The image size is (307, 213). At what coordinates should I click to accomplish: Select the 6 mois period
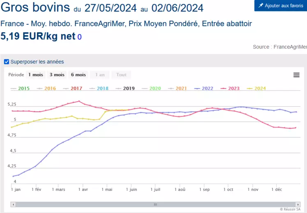[x=78, y=75]
